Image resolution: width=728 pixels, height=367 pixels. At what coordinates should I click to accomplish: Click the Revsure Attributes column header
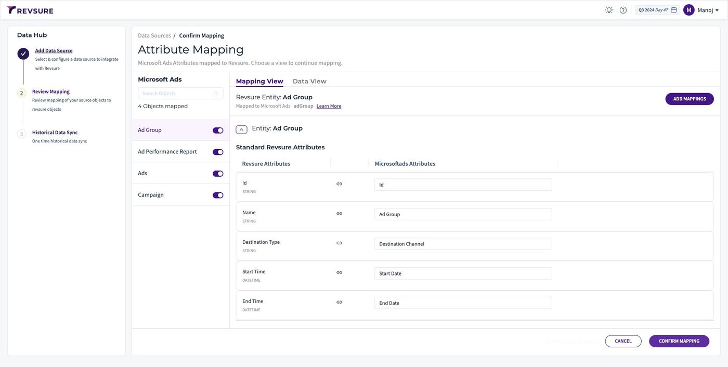click(x=266, y=164)
